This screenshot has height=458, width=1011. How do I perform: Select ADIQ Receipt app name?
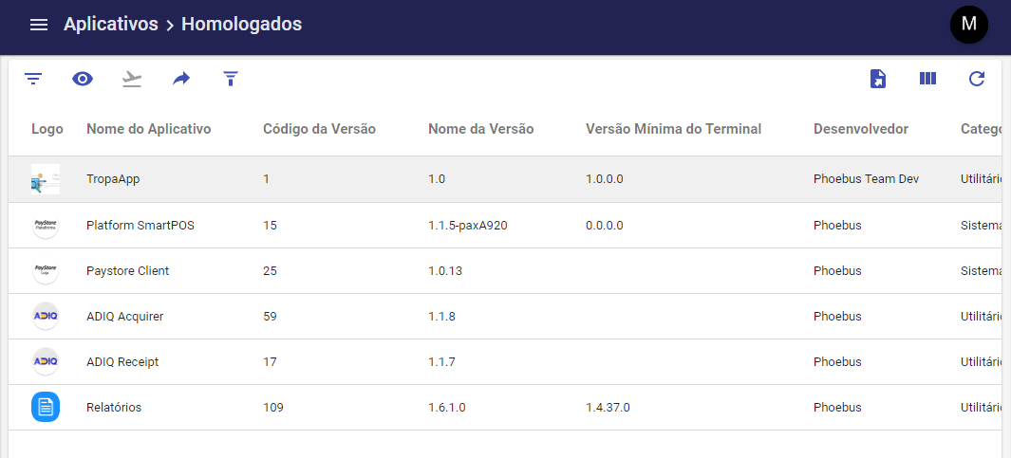point(122,362)
